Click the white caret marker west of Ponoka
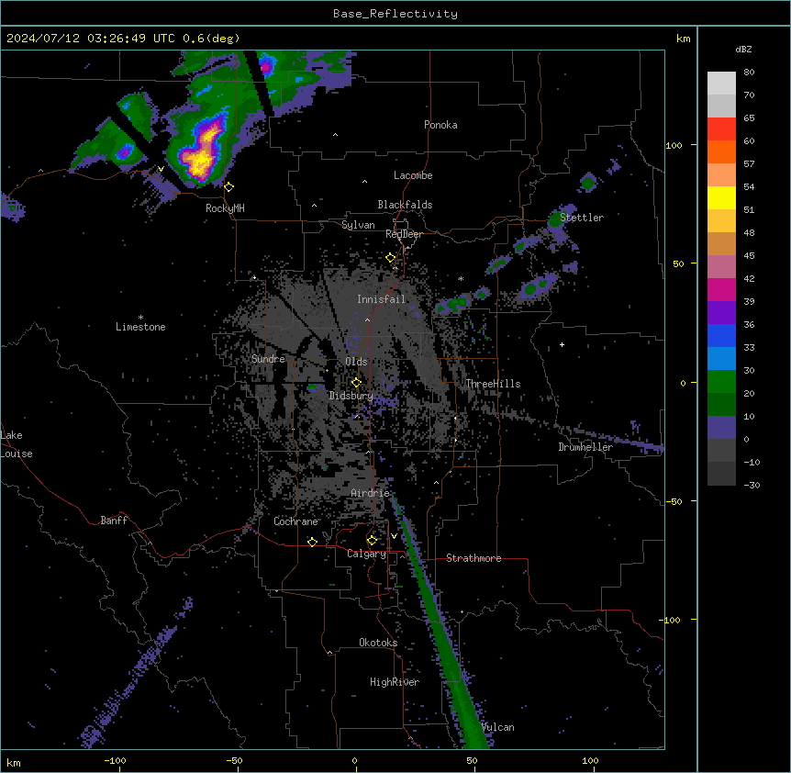Screen dimensions: 791x773 click(x=336, y=135)
